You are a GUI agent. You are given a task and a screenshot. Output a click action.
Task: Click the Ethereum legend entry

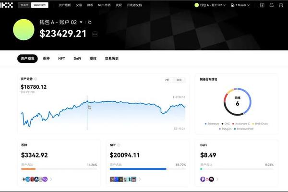click(212, 124)
